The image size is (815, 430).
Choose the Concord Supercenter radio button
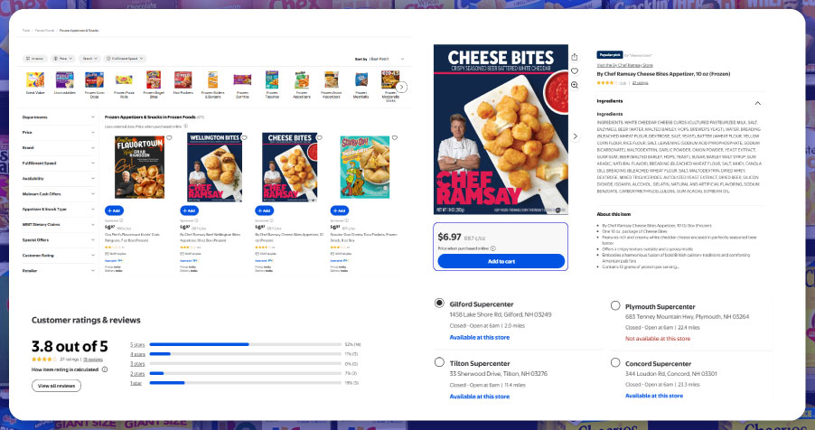point(615,362)
